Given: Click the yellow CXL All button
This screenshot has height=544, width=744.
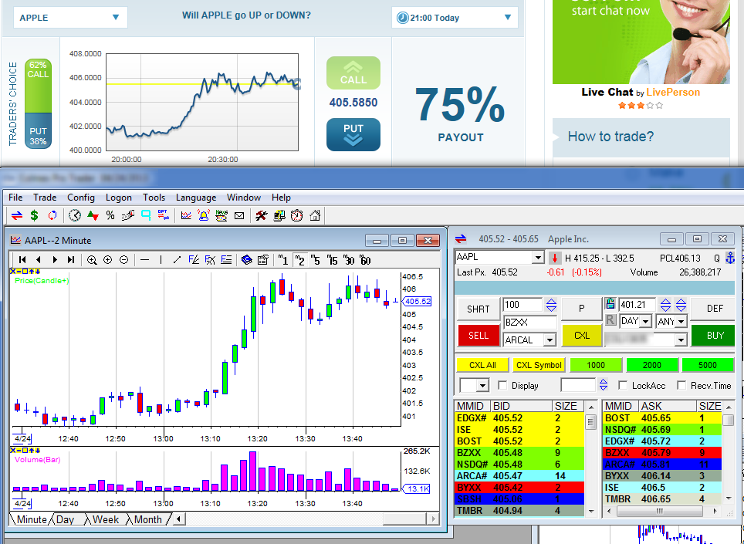Looking at the screenshot, I should point(482,365).
